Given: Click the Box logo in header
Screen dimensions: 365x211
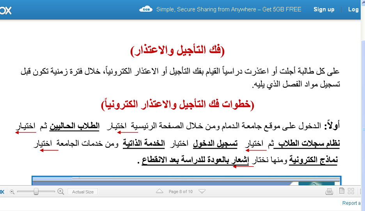Looking at the screenshot, I should pos(5,10).
